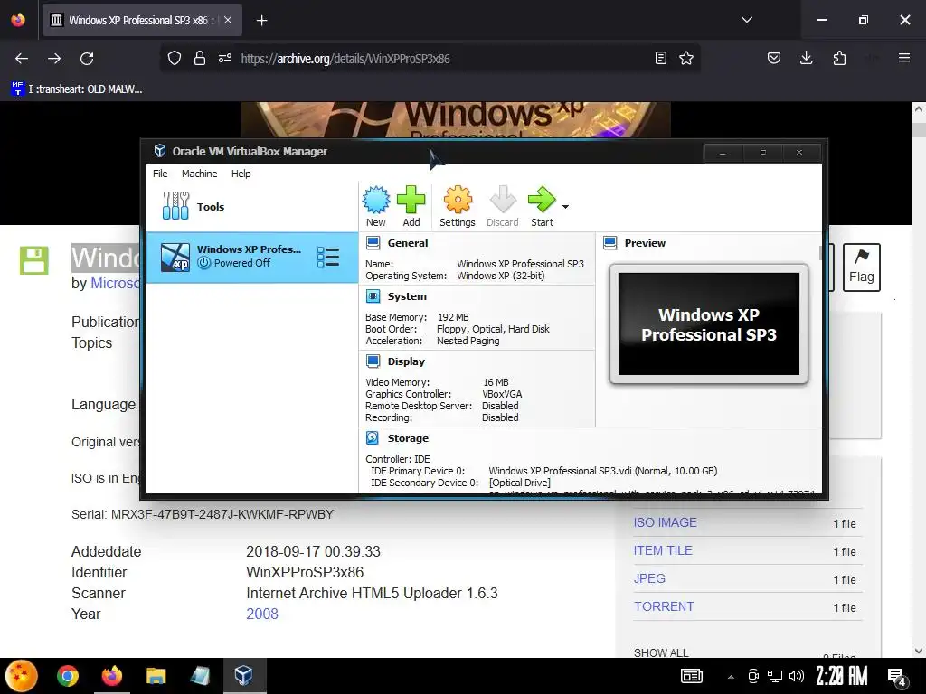
Task: Click the network tray icon
Action: click(775, 676)
